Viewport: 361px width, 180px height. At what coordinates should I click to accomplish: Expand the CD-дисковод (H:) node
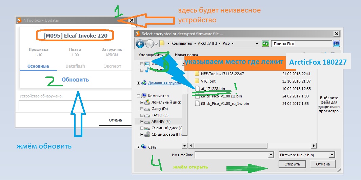[142, 134]
